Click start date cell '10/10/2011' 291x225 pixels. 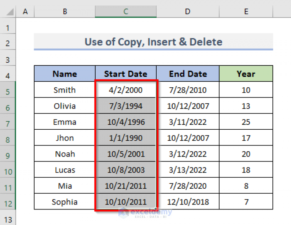[126, 202]
